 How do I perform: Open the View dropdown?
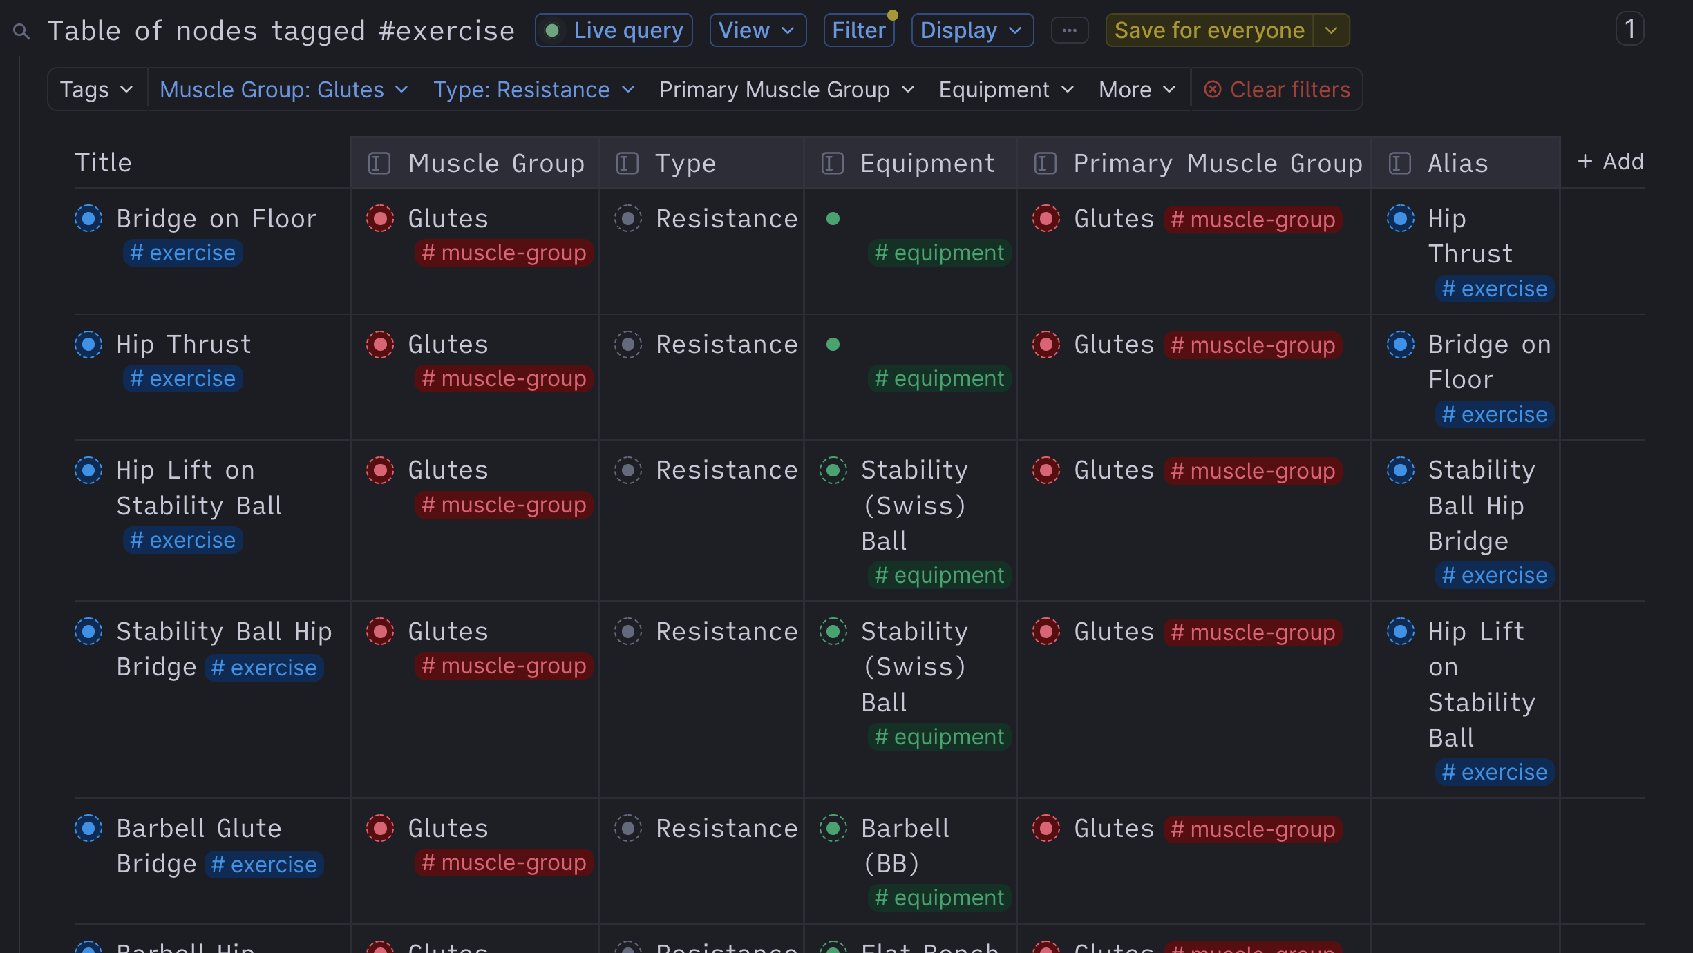(757, 30)
